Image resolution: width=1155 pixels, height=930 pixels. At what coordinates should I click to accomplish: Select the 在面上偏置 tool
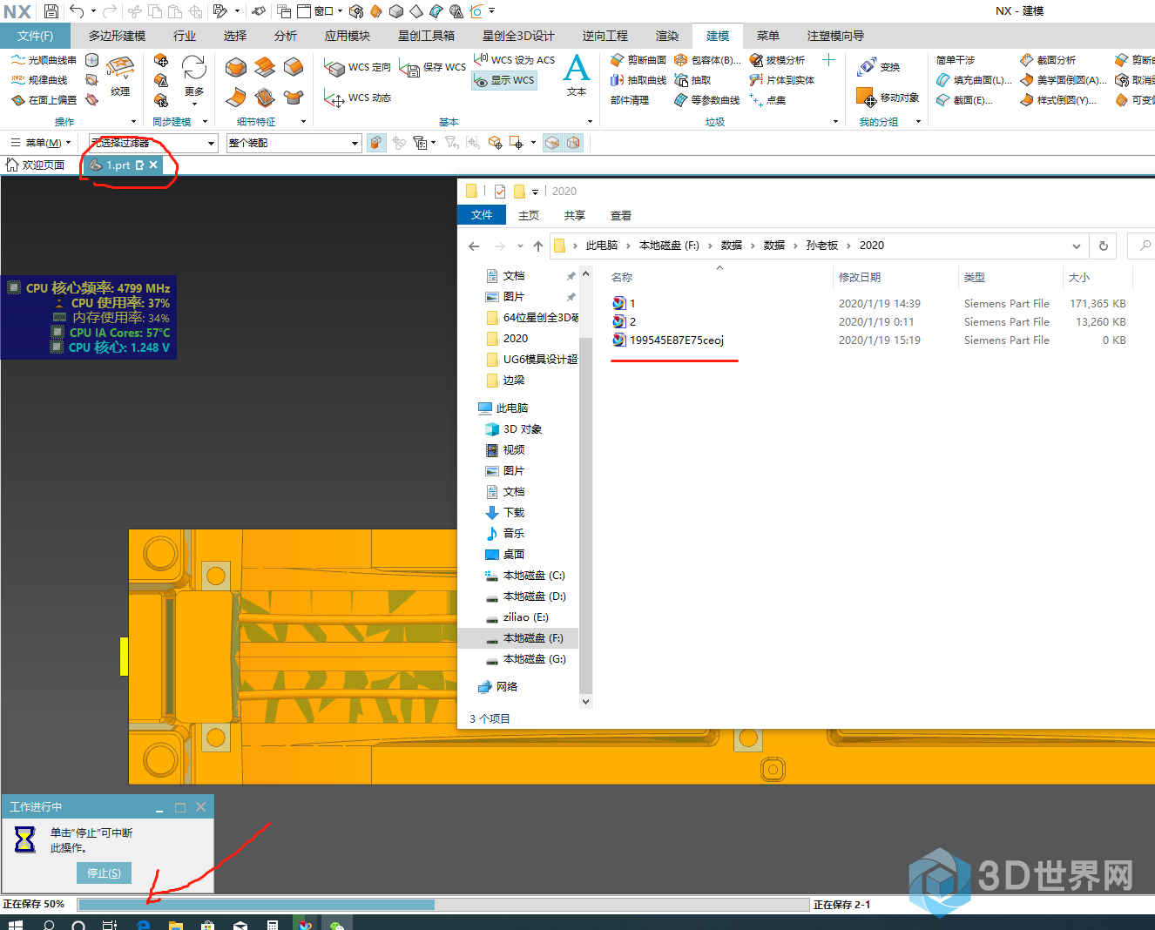point(44,100)
